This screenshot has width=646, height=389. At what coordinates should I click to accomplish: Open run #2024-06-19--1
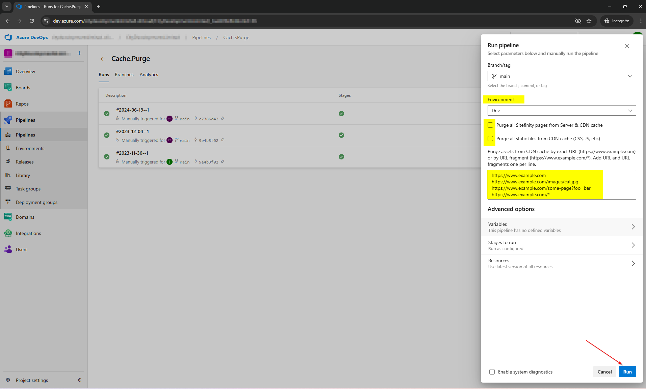(x=132, y=110)
